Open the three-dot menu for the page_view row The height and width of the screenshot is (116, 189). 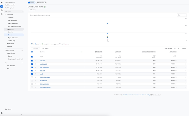(x=185, y=61)
